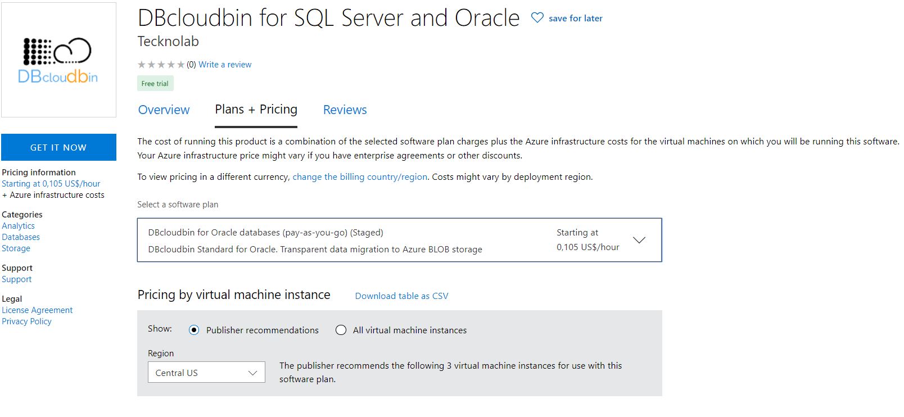Open the Analytics category link
Screen dimensions: 904x417
click(x=18, y=226)
